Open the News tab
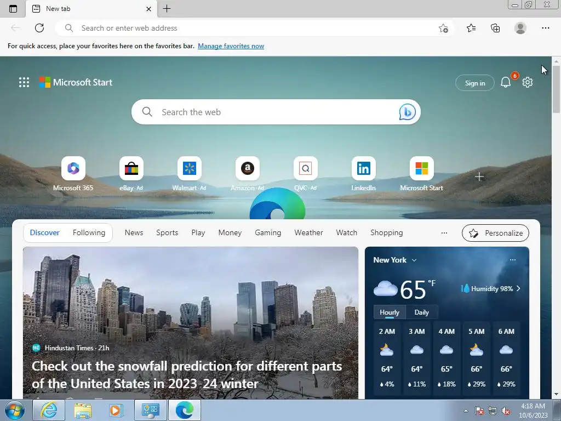This screenshot has width=561, height=421. pos(134,232)
